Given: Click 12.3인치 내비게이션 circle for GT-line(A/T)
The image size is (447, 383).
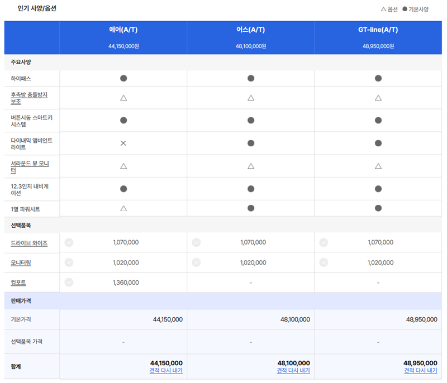Looking at the screenshot, I should [378, 189].
